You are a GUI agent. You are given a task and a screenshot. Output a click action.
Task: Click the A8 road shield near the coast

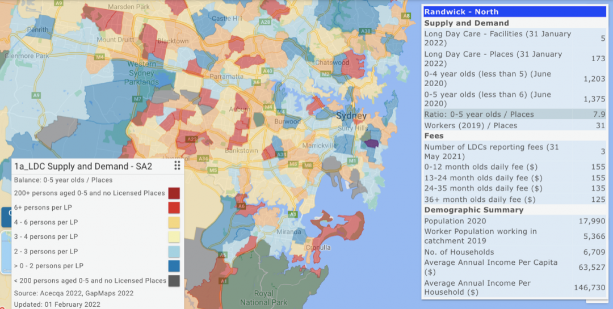[x=406, y=16]
